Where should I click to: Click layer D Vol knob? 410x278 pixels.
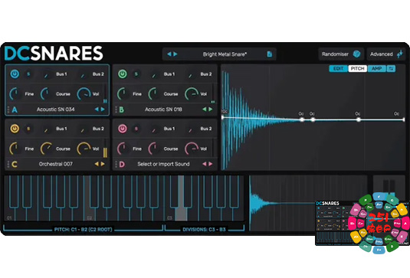point(192,149)
